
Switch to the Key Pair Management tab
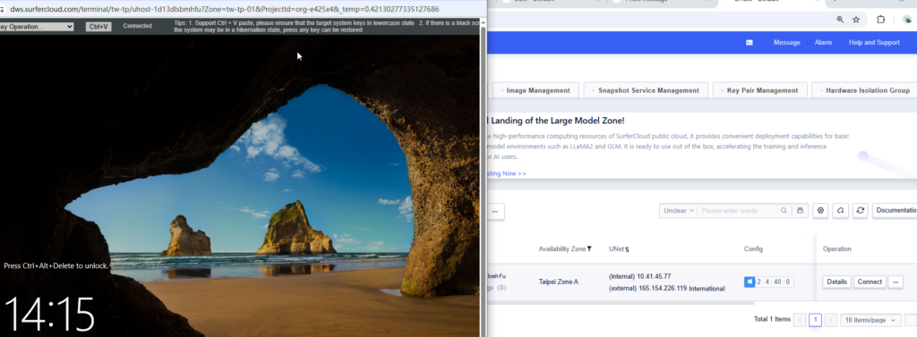(x=759, y=90)
